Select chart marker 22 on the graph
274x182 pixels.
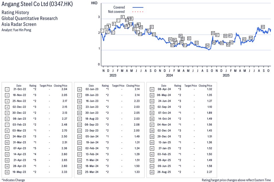pos(151,27)
